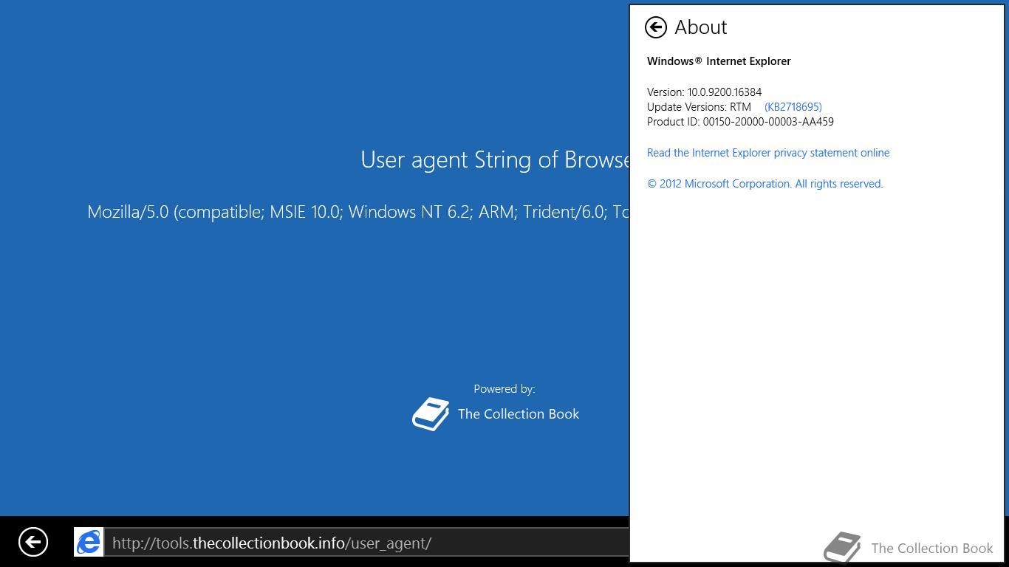Click the Windows Internet Explorer heading
The height and width of the screenshot is (567, 1009).
pyautogui.click(x=719, y=61)
